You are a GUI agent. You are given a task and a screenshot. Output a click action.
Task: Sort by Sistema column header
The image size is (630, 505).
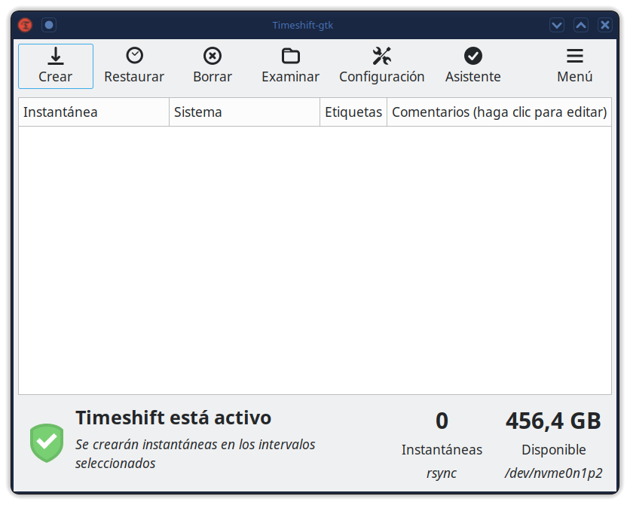point(244,112)
